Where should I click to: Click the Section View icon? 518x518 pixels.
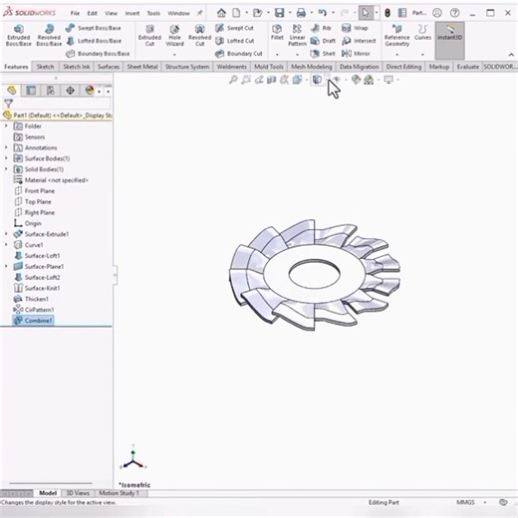click(272, 80)
